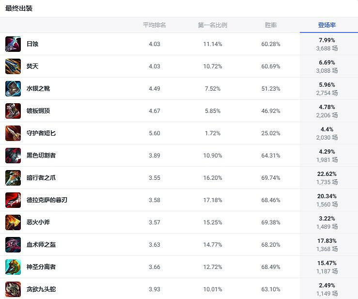Sort by 第一名比例 column header

point(213,25)
